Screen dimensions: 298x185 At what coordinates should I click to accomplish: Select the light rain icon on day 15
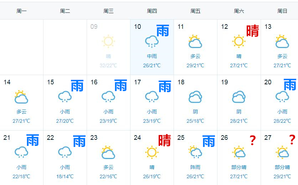coord(65,96)
